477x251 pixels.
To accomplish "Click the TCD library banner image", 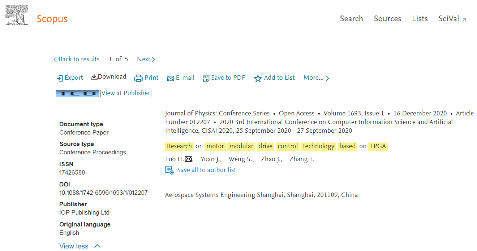I will 77,93.
